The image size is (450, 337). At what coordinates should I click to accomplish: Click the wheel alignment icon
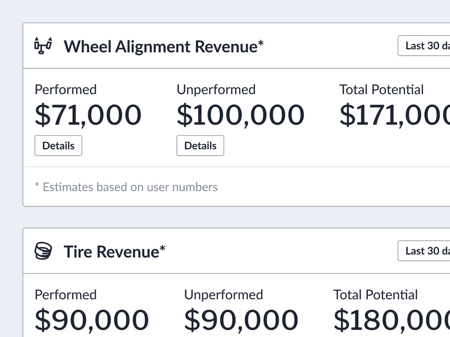coord(43,46)
